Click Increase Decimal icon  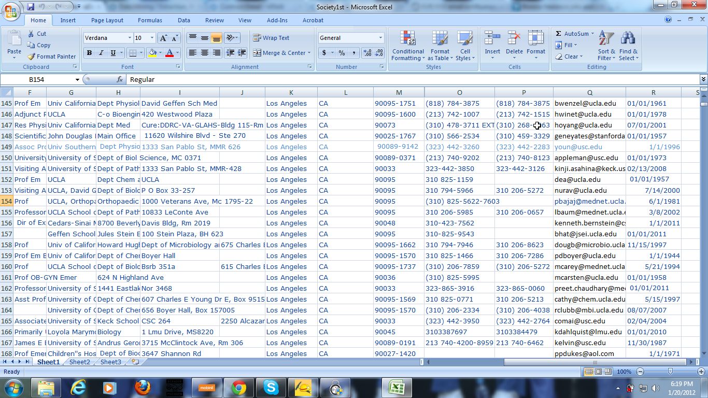[x=367, y=53]
